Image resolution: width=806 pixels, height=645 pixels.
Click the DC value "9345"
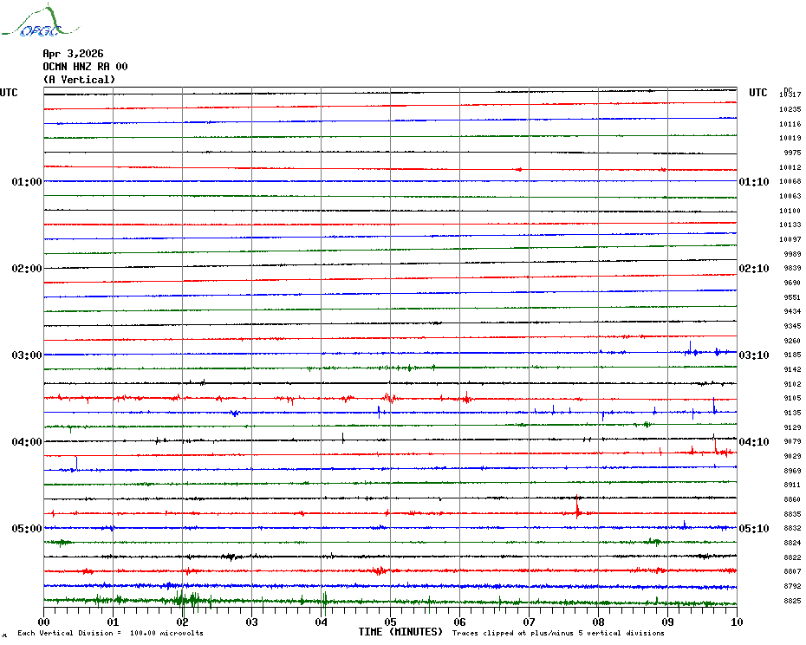click(792, 326)
